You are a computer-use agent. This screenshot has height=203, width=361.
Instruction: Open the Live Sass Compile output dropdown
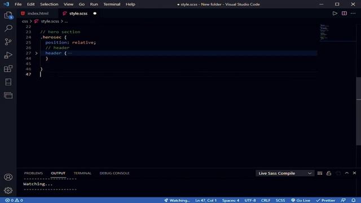284,173
